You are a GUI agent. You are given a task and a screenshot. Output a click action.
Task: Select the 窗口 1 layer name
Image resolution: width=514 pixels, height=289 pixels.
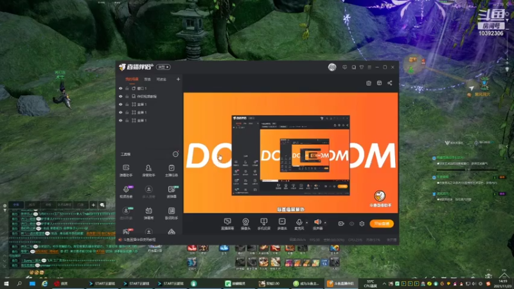coord(142,89)
